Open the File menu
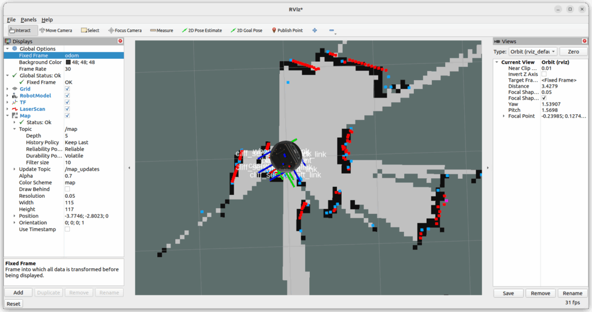 click(11, 20)
